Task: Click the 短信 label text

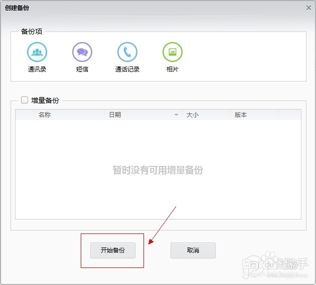Action: click(x=82, y=69)
